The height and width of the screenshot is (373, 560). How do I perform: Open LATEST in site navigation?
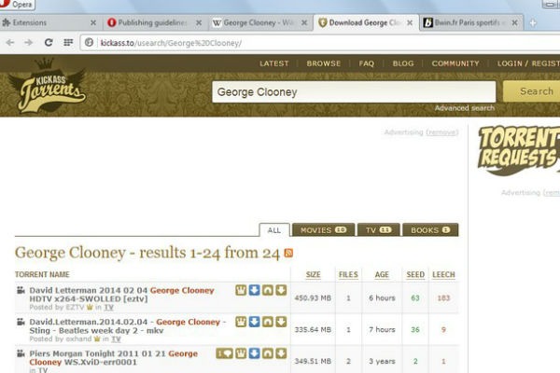[273, 63]
